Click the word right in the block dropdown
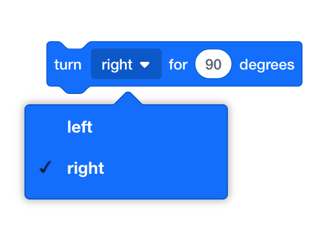 117,65
